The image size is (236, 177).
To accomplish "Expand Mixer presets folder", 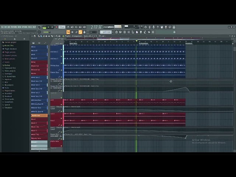I will coord(10,59).
